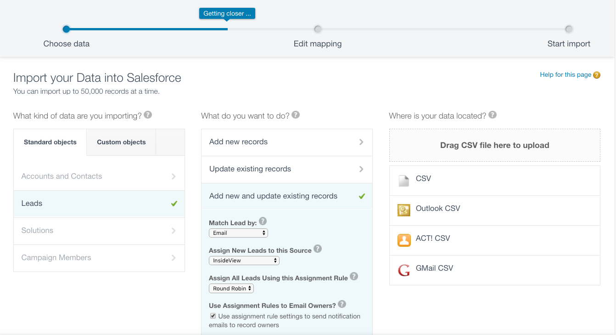Click the gold question mark icon by 'Help for this page'
The image size is (616, 335).
point(597,75)
